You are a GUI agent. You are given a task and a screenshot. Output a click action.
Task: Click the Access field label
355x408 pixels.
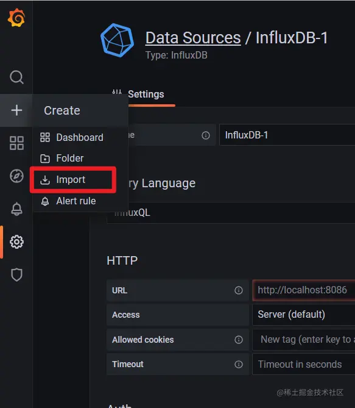click(x=126, y=315)
